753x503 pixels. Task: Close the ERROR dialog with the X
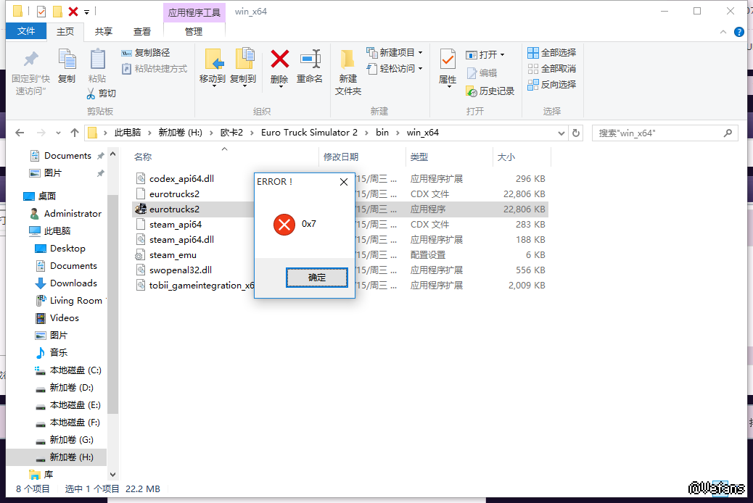click(344, 182)
